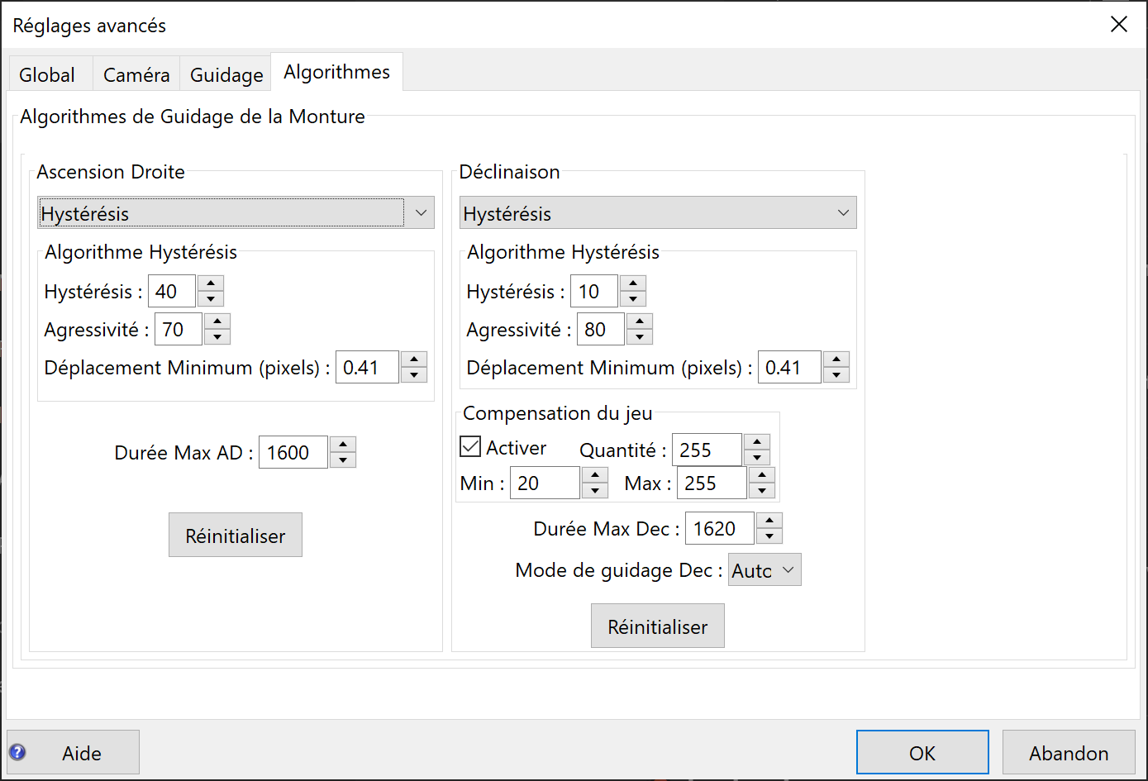The width and height of the screenshot is (1148, 781).
Task: Decrease Durée Max Dec spinner value
Action: (769, 536)
